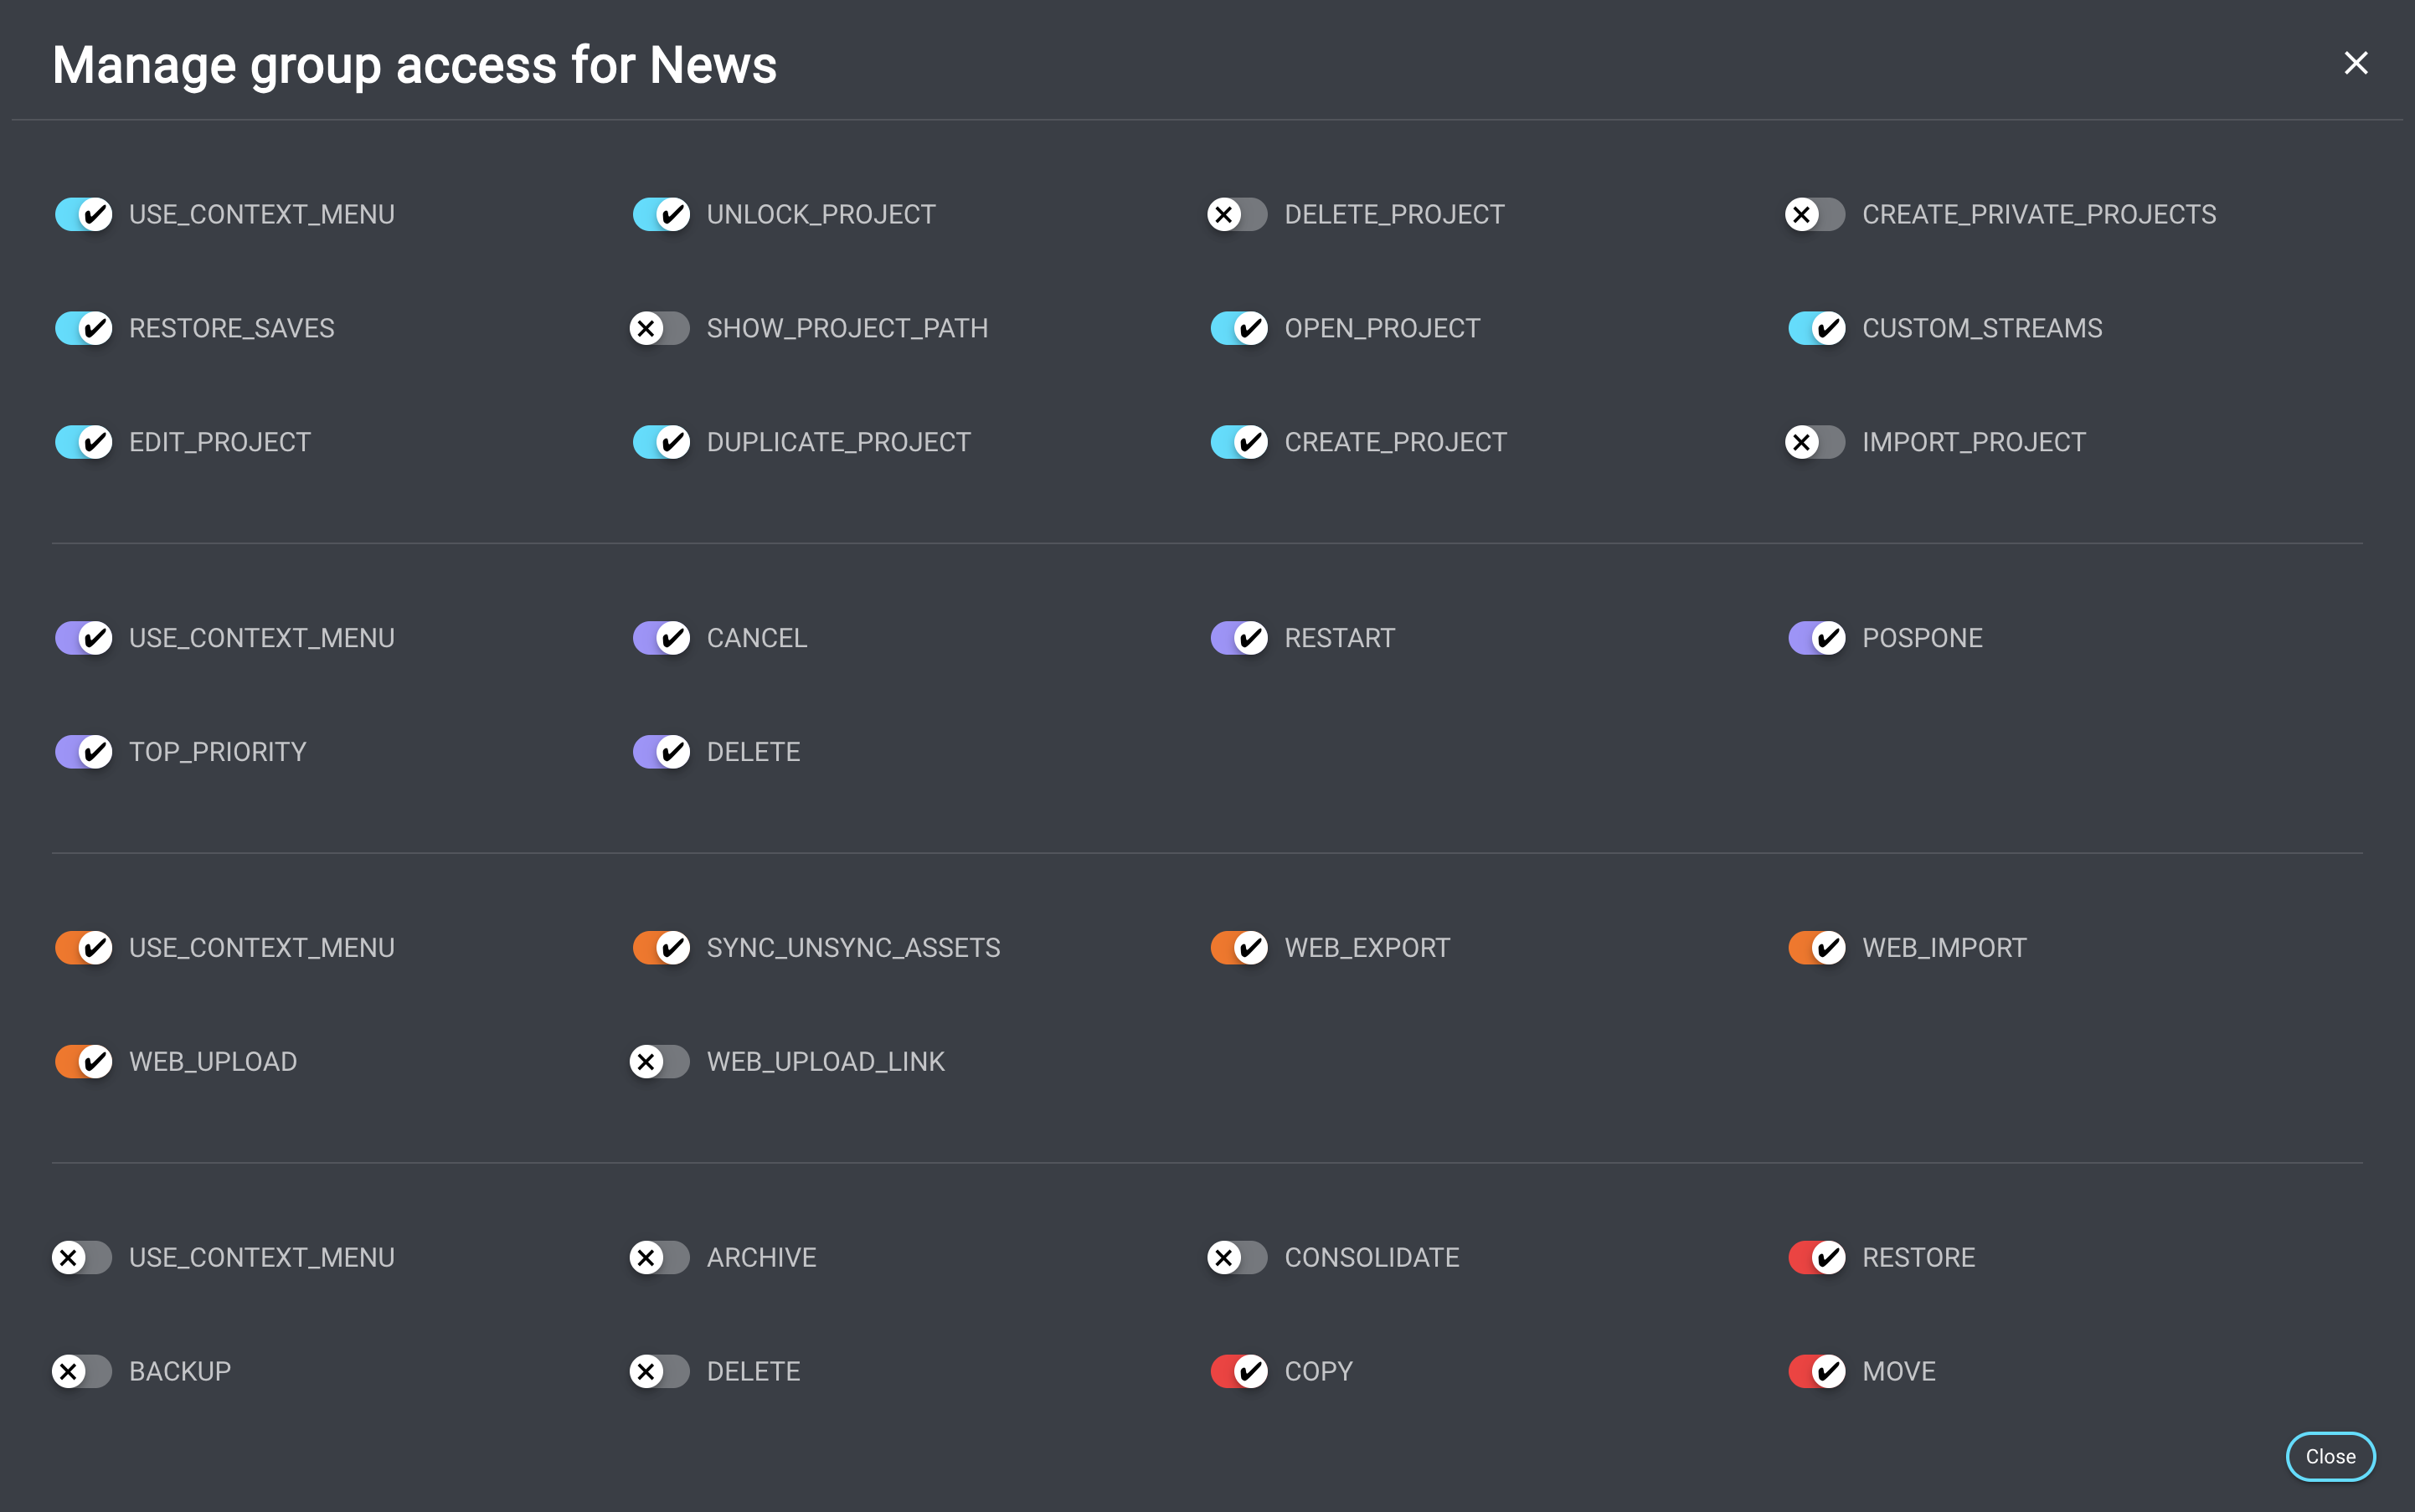This screenshot has width=2415, height=1512.
Task: Disable the purple CANCEL toggle
Action: point(661,638)
